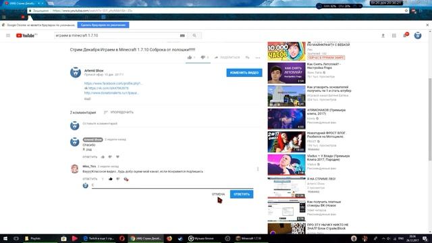This screenshot has height=243, width=432.
Task: Open 'Новогодний ФРОСТ ВЛОГ' video thumbnail
Action: [x=286, y=142]
